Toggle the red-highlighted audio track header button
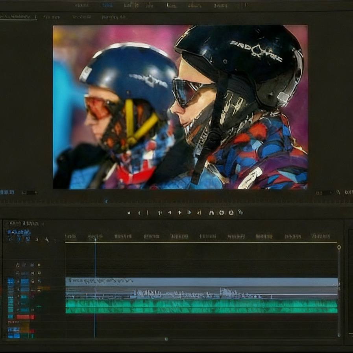Screen dimensions: 353x353 point(25,317)
